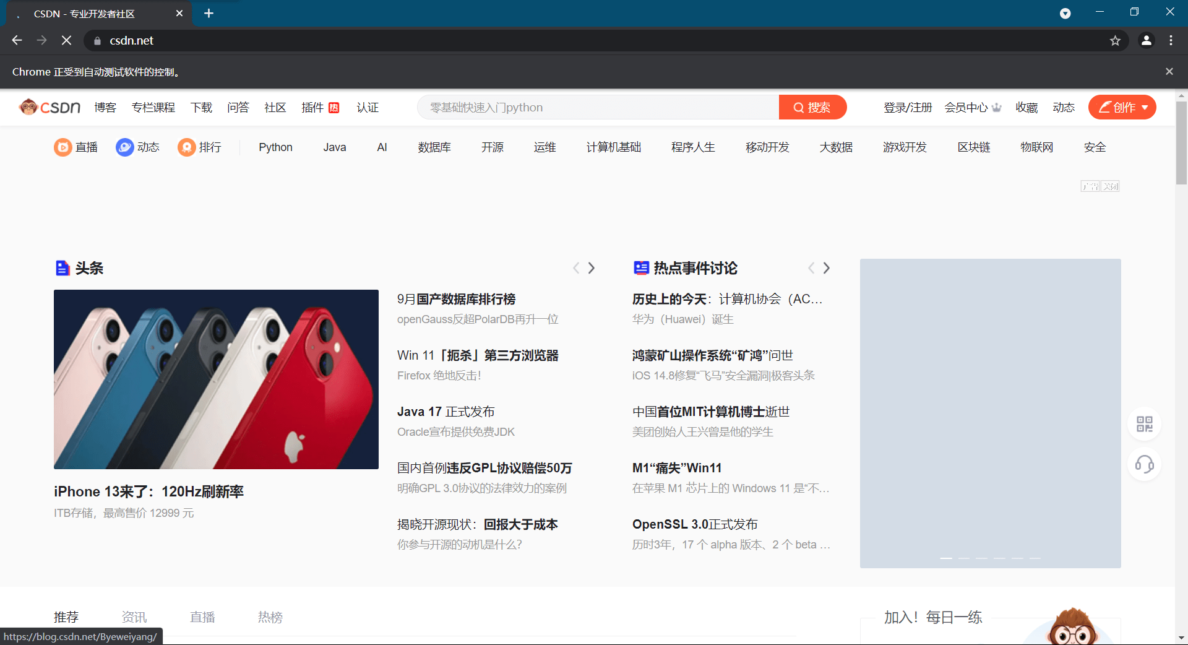
Task: Show next 头条 headlines with right arrow
Action: (x=592, y=268)
